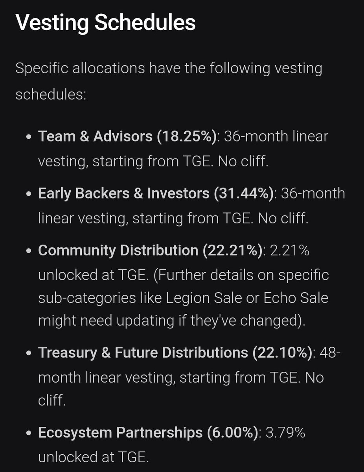Click the Early Backers & Investors (31.44%) label
Screen dimensions: 364x472
tap(156, 194)
